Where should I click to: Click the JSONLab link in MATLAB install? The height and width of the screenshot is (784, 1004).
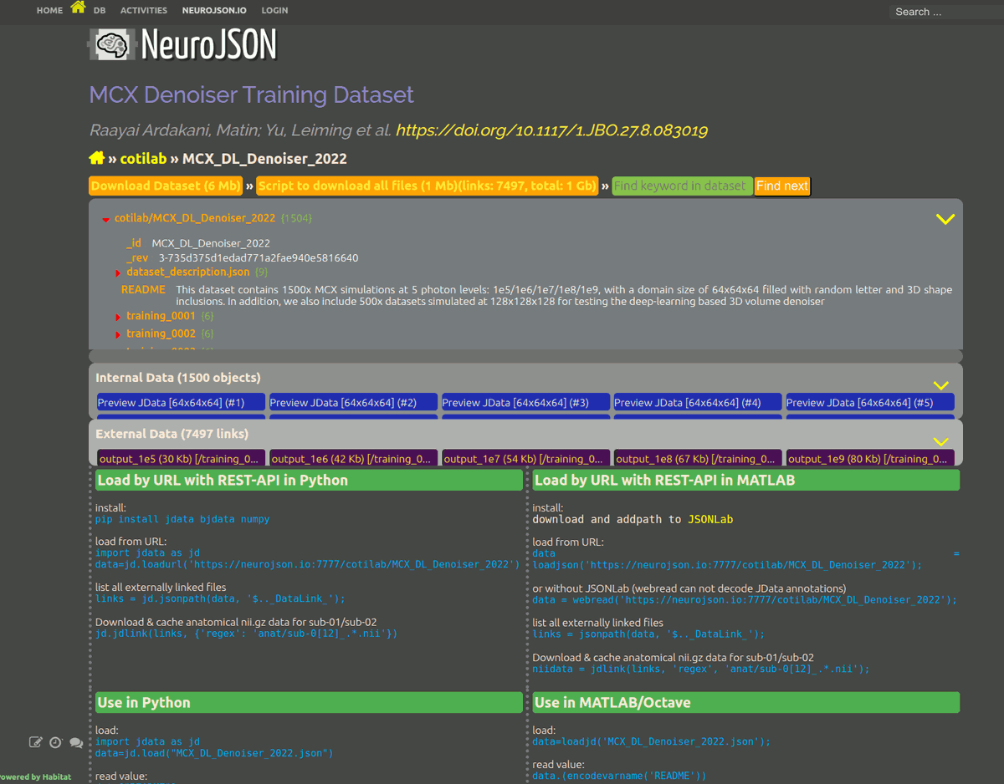point(710,519)
